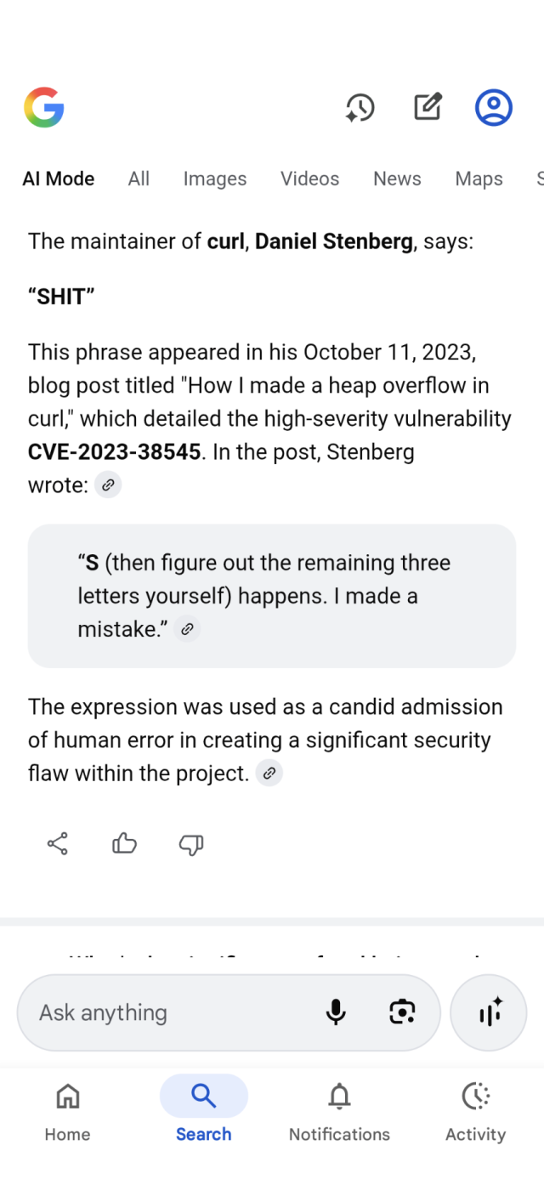The image size is (544, 1179).
Task: Open the citation after 'flaw within the project'
Action: pyautogui.click(x=269, y=773)
